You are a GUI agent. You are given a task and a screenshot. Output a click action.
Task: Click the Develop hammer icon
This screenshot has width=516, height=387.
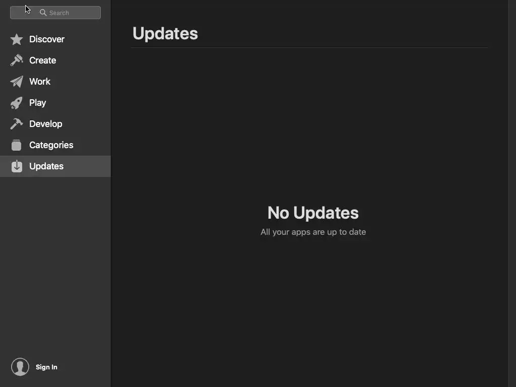17,124
